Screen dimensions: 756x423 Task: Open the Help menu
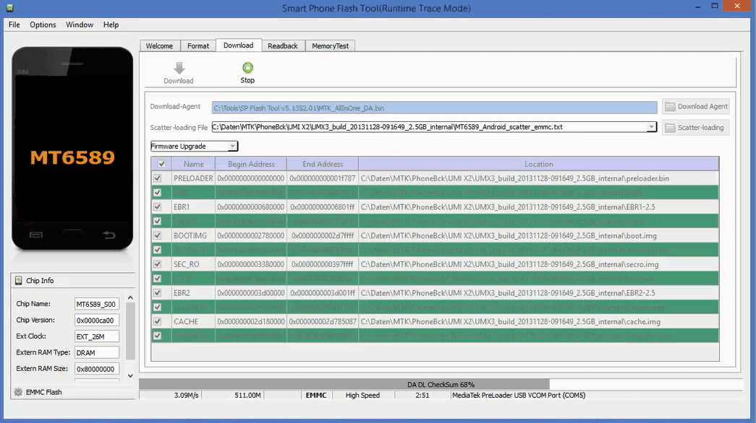click(111, 25)
